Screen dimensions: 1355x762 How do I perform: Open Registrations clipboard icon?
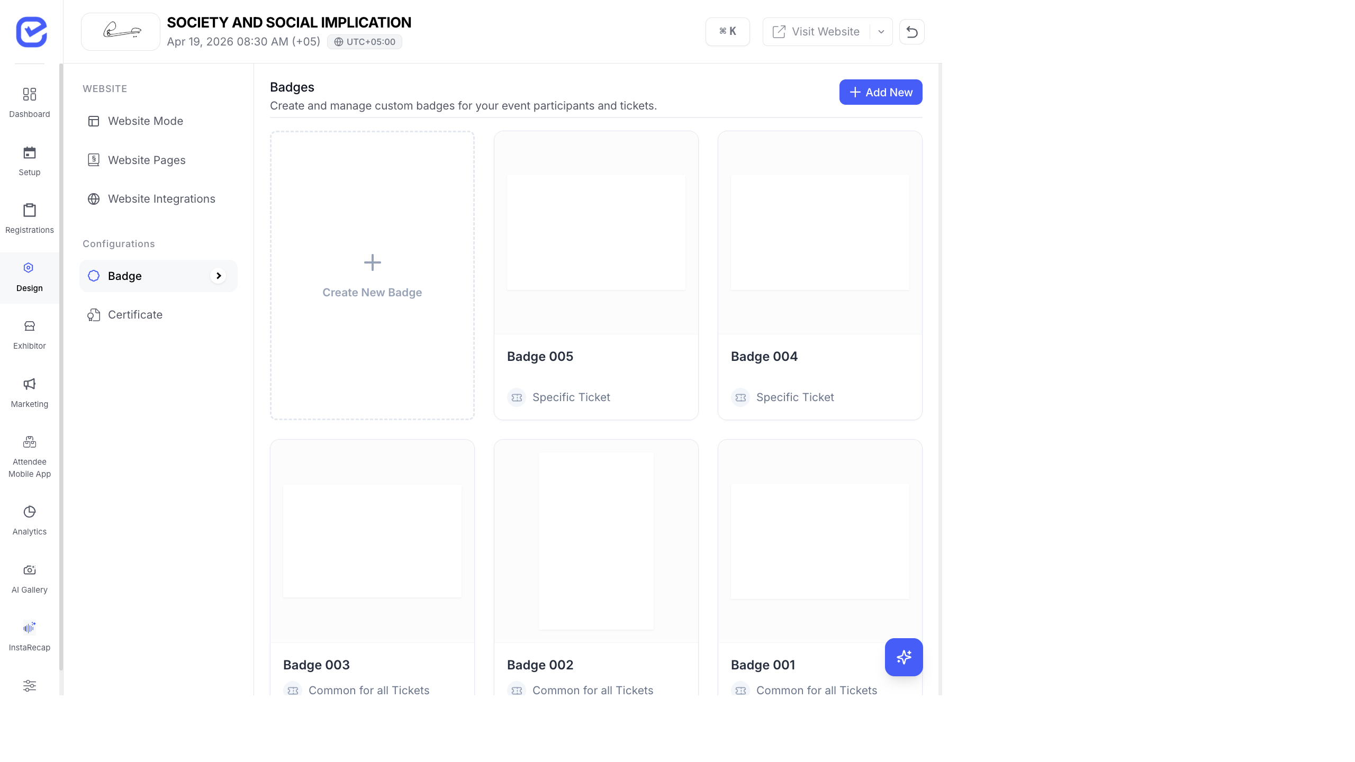[x=30, y=211]
